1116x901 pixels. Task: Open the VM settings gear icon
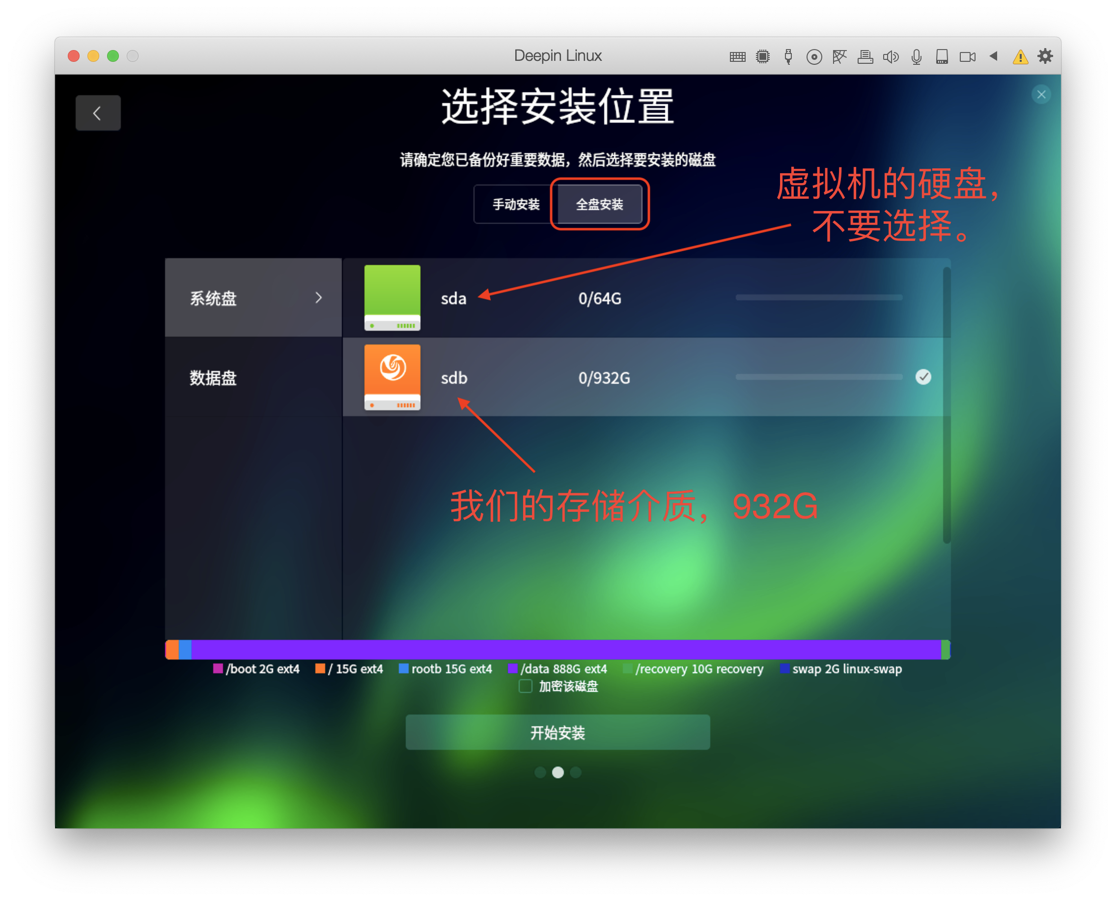(x=1045, y=56)
